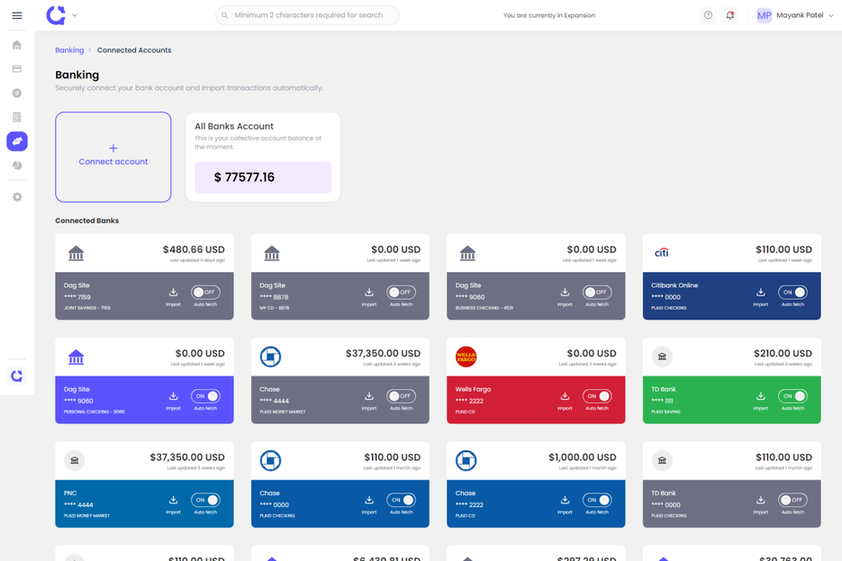Open Reports via the pie chart sidebar icon
This screenshot has height=561, width=842.
[16, 165]
